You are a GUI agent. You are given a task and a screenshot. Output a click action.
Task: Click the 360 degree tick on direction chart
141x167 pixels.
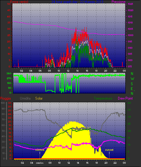coord(9,73)
